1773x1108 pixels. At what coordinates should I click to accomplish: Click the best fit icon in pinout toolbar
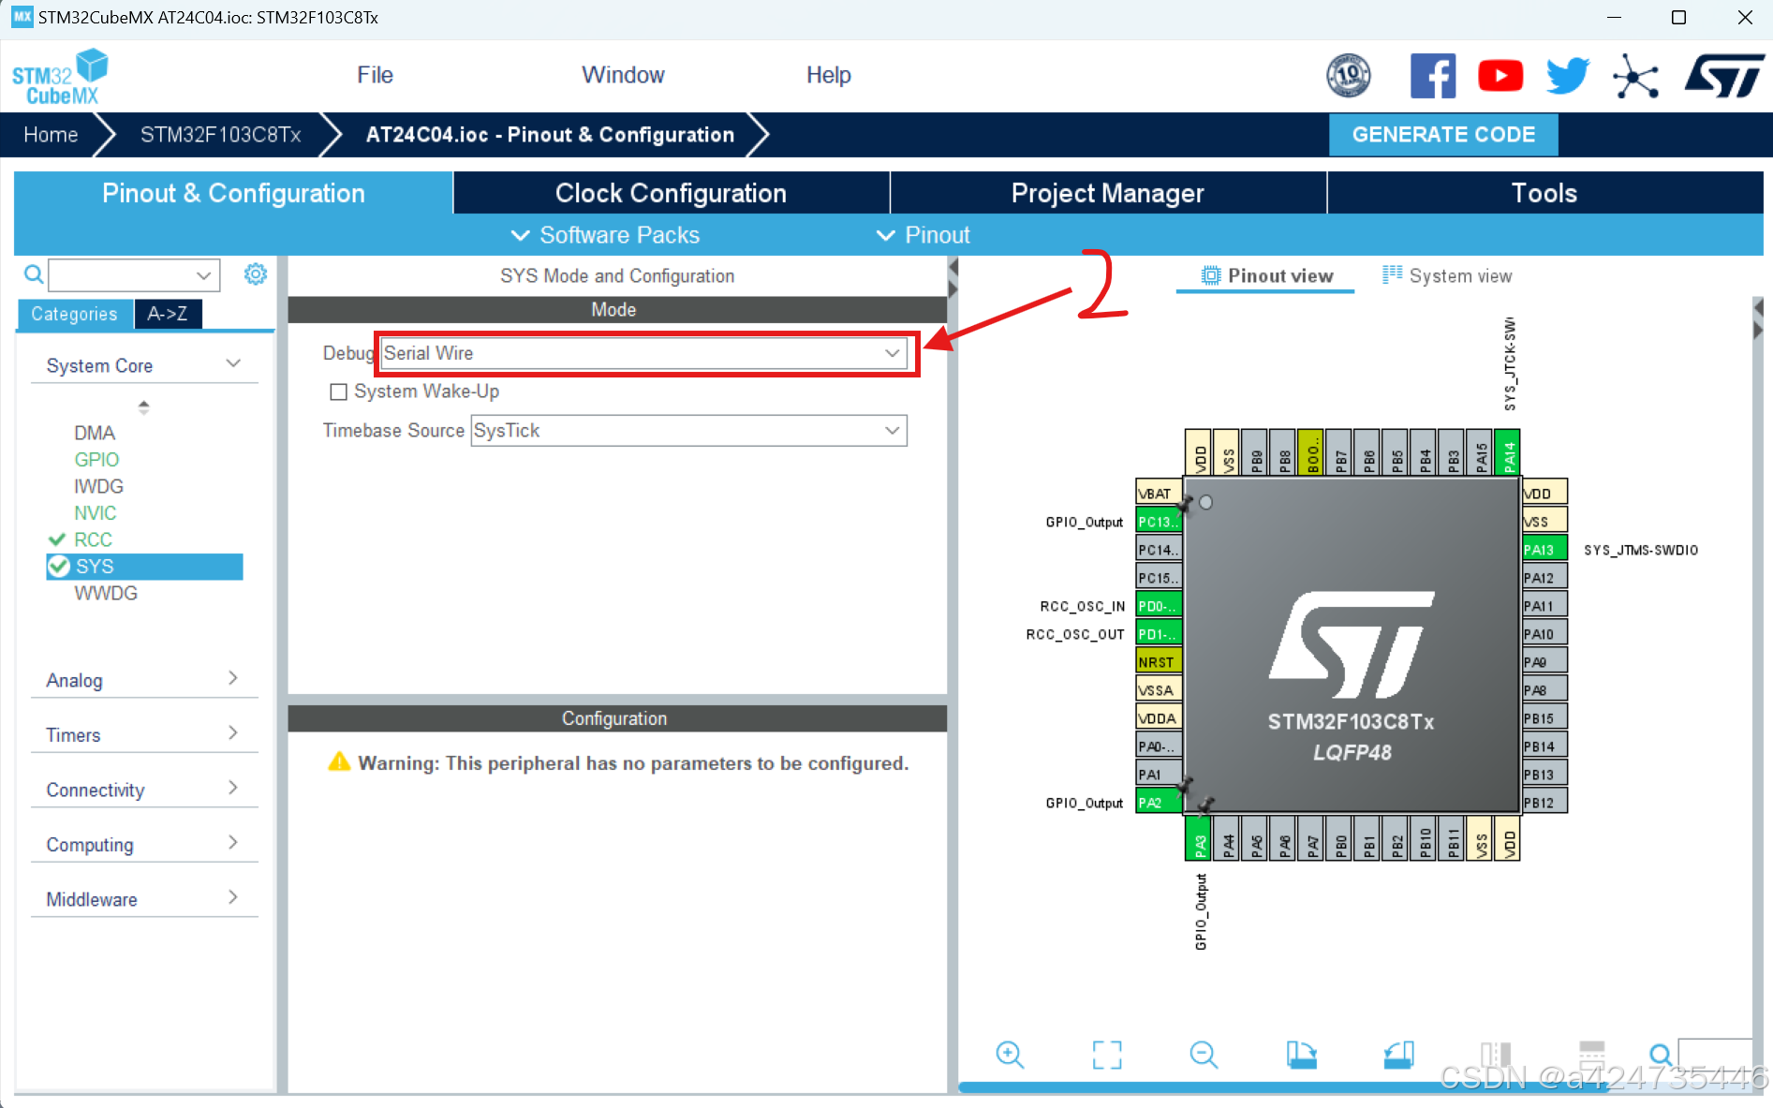1107,1056
